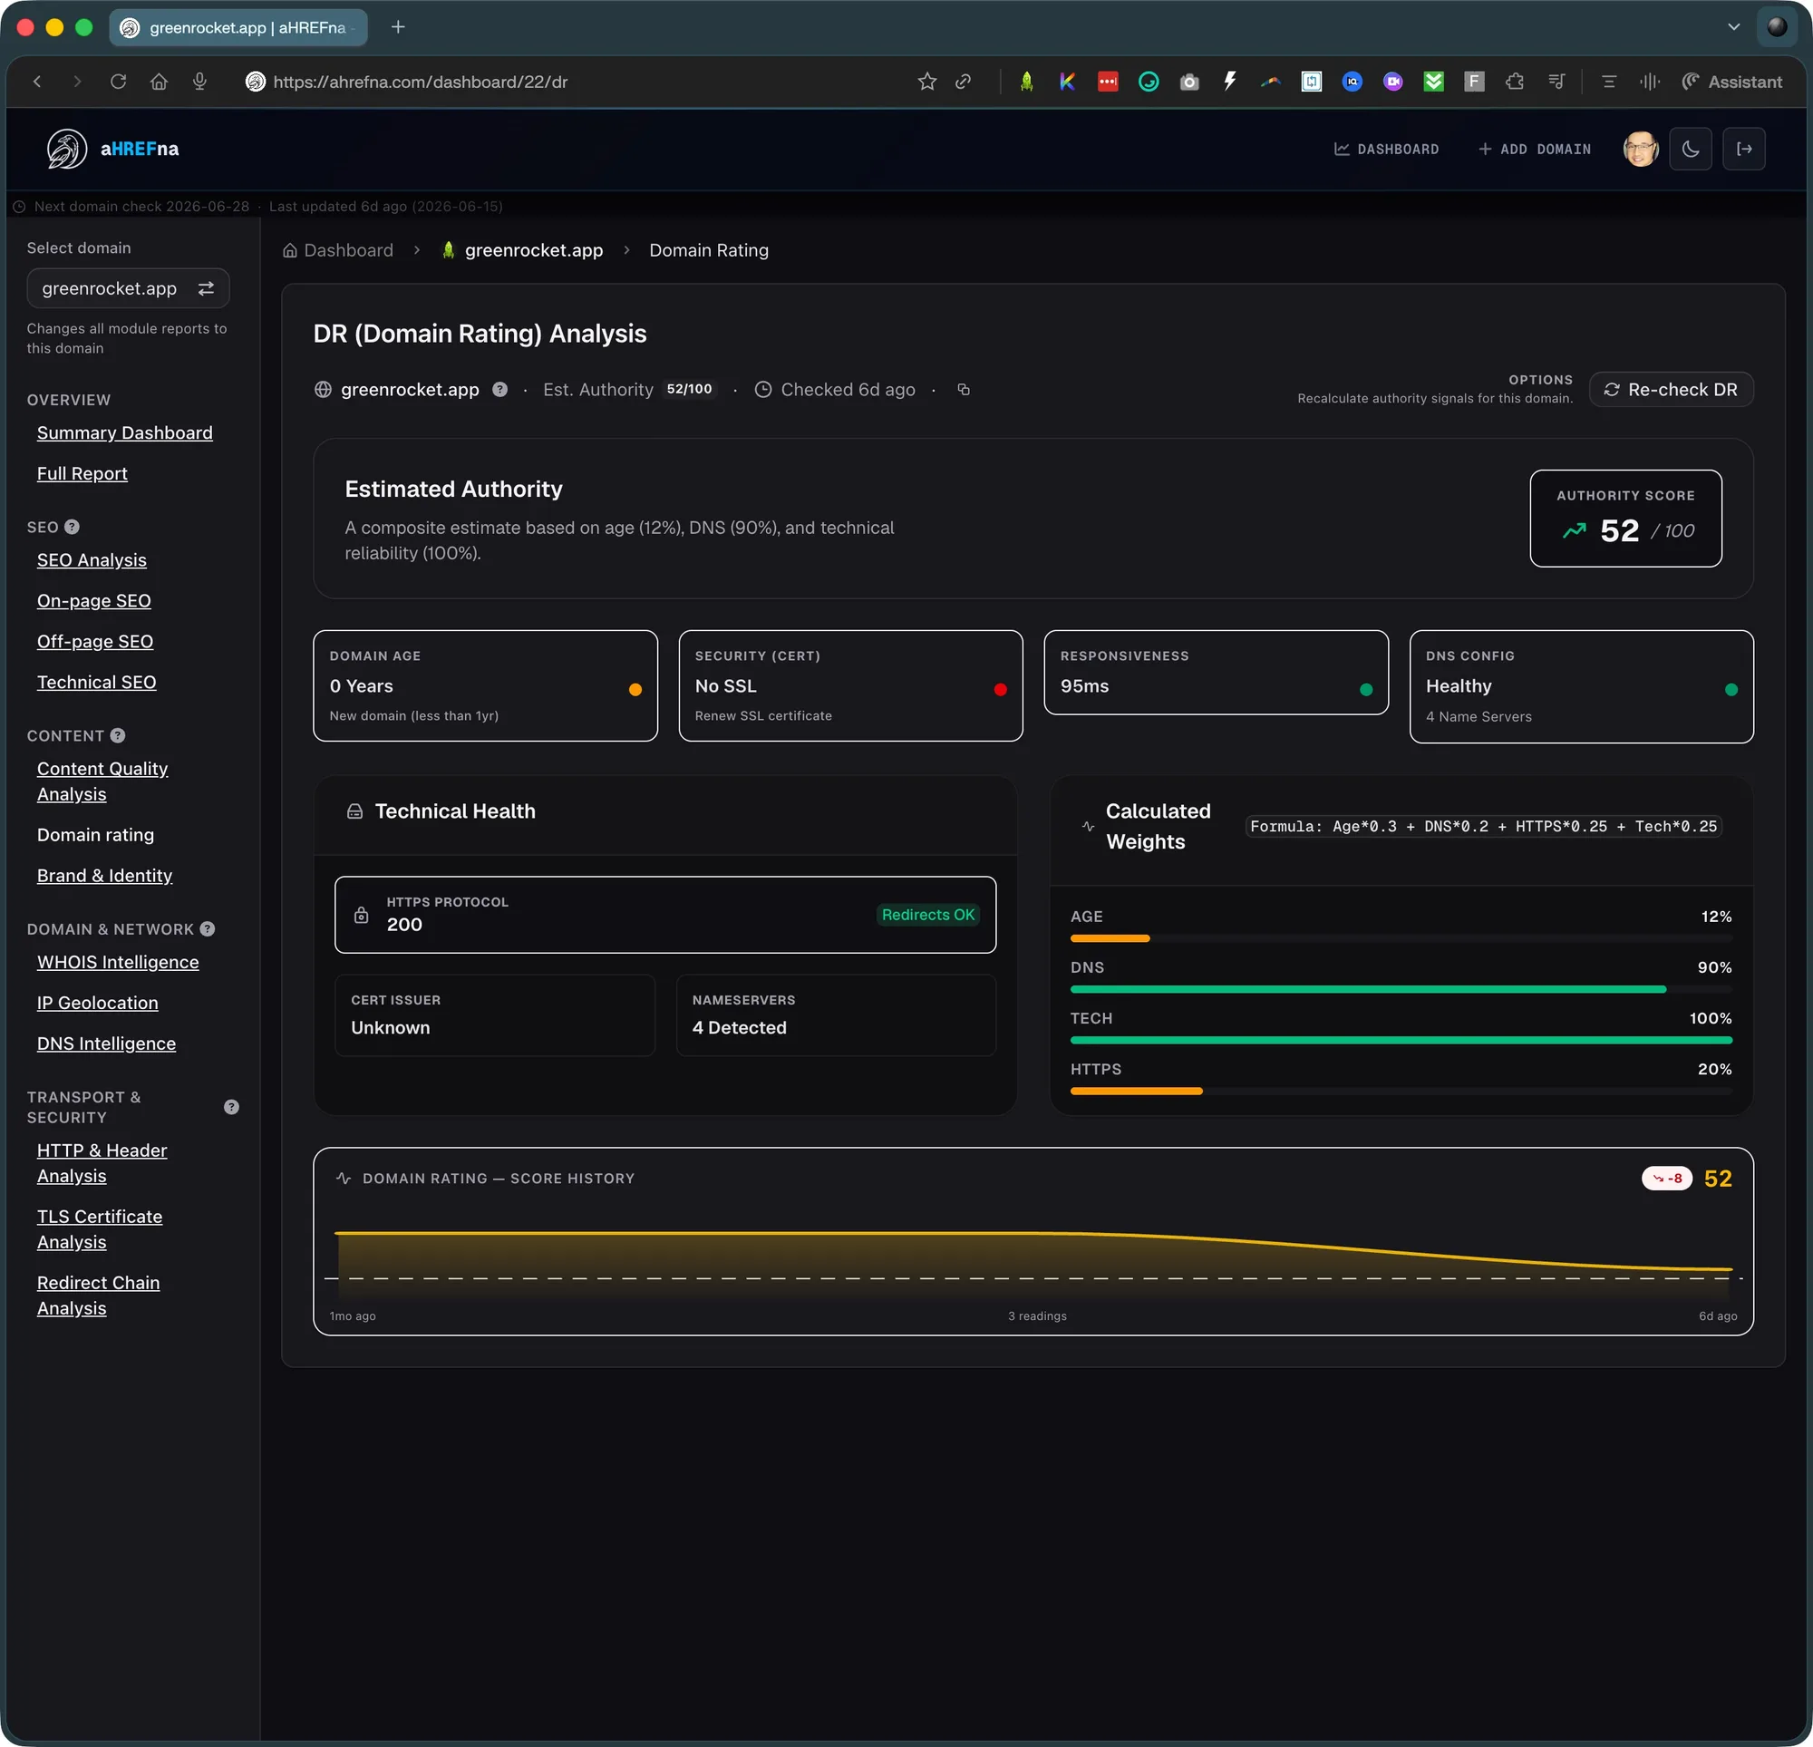The width and height of the screenshot is (1813, 1747).
Task: Go to Technical SEO page
Action: [96, 682]
